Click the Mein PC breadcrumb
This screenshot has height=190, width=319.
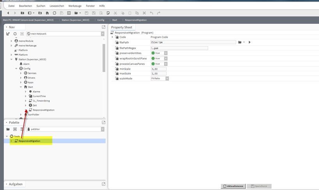point(28,20)
